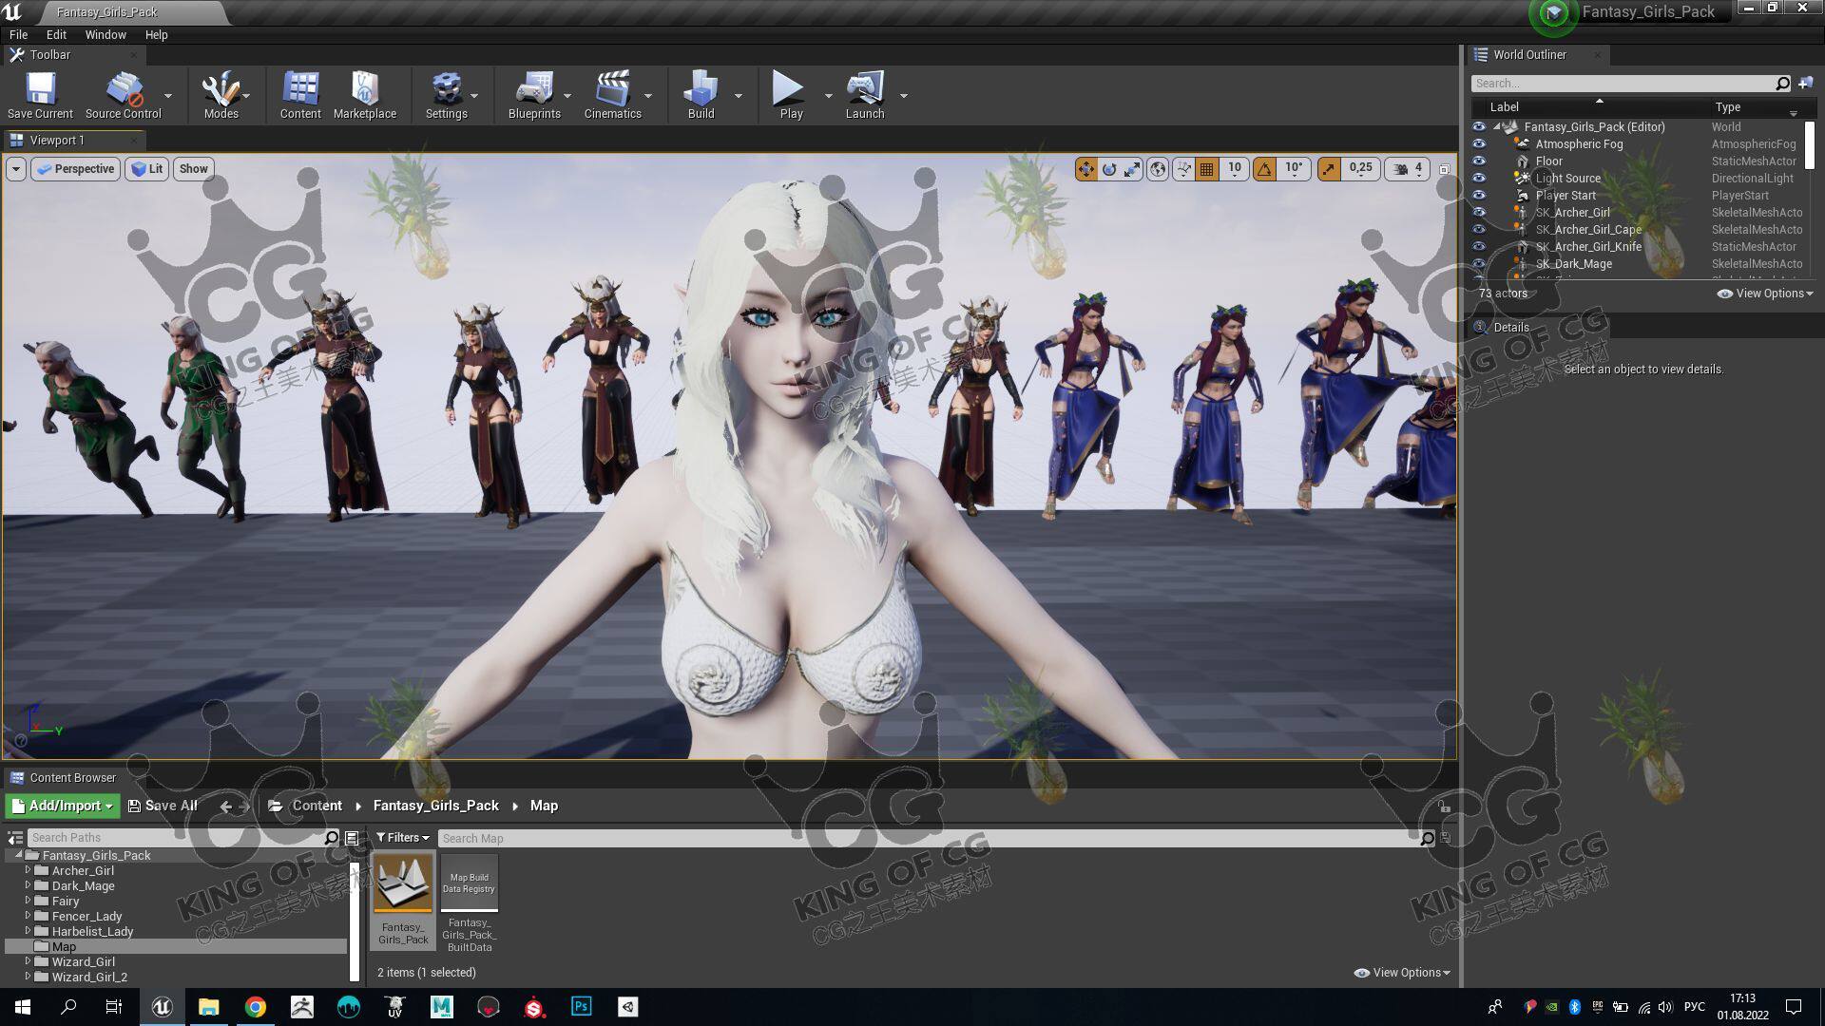Switch to the Viewport 1 tab
This screenshot has height=1026, width=1825.
click(56, 141)
